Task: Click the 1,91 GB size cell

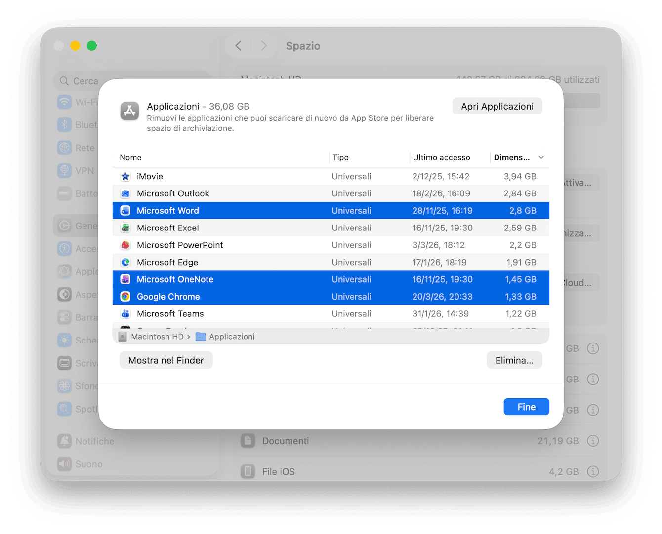Action: point(521,262)
